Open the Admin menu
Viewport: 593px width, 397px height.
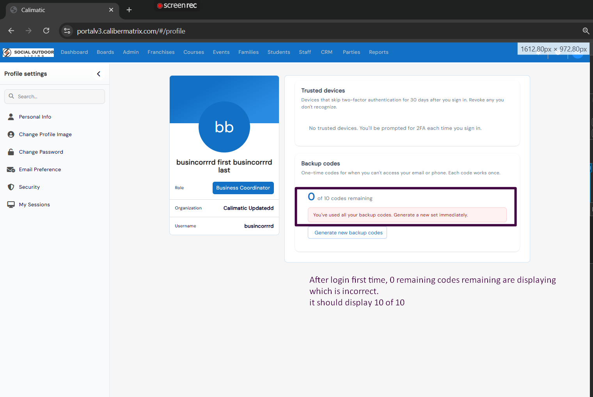coord(131,52)
